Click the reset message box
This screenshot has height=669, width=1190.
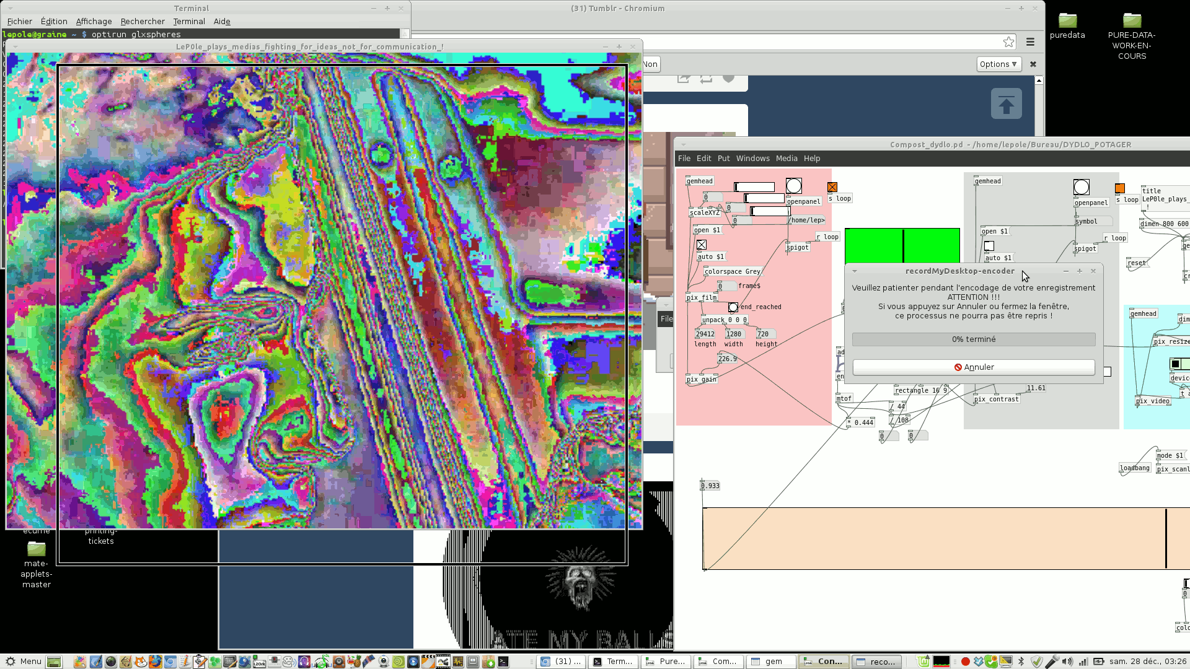coord(1137,263)
